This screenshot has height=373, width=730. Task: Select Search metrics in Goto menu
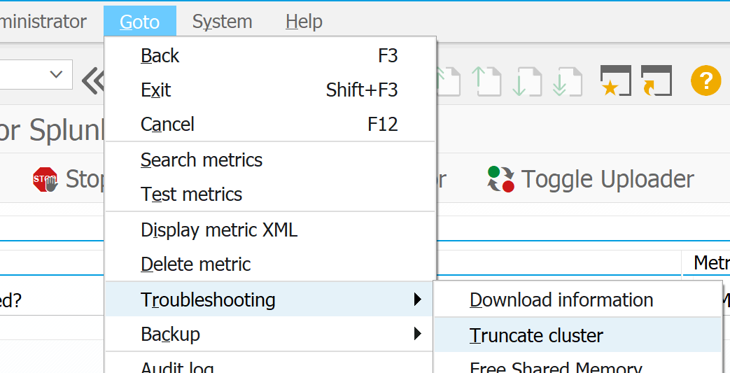[x=202, y=160]
